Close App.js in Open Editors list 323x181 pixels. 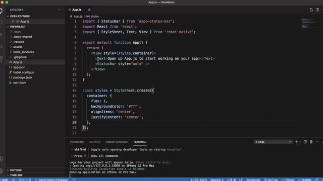click(13, 21)
